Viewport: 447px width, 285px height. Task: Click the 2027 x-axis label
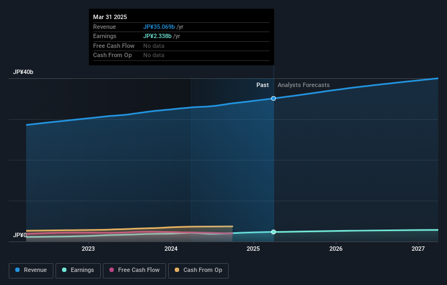pyautogui.click(x=418, y=249)
